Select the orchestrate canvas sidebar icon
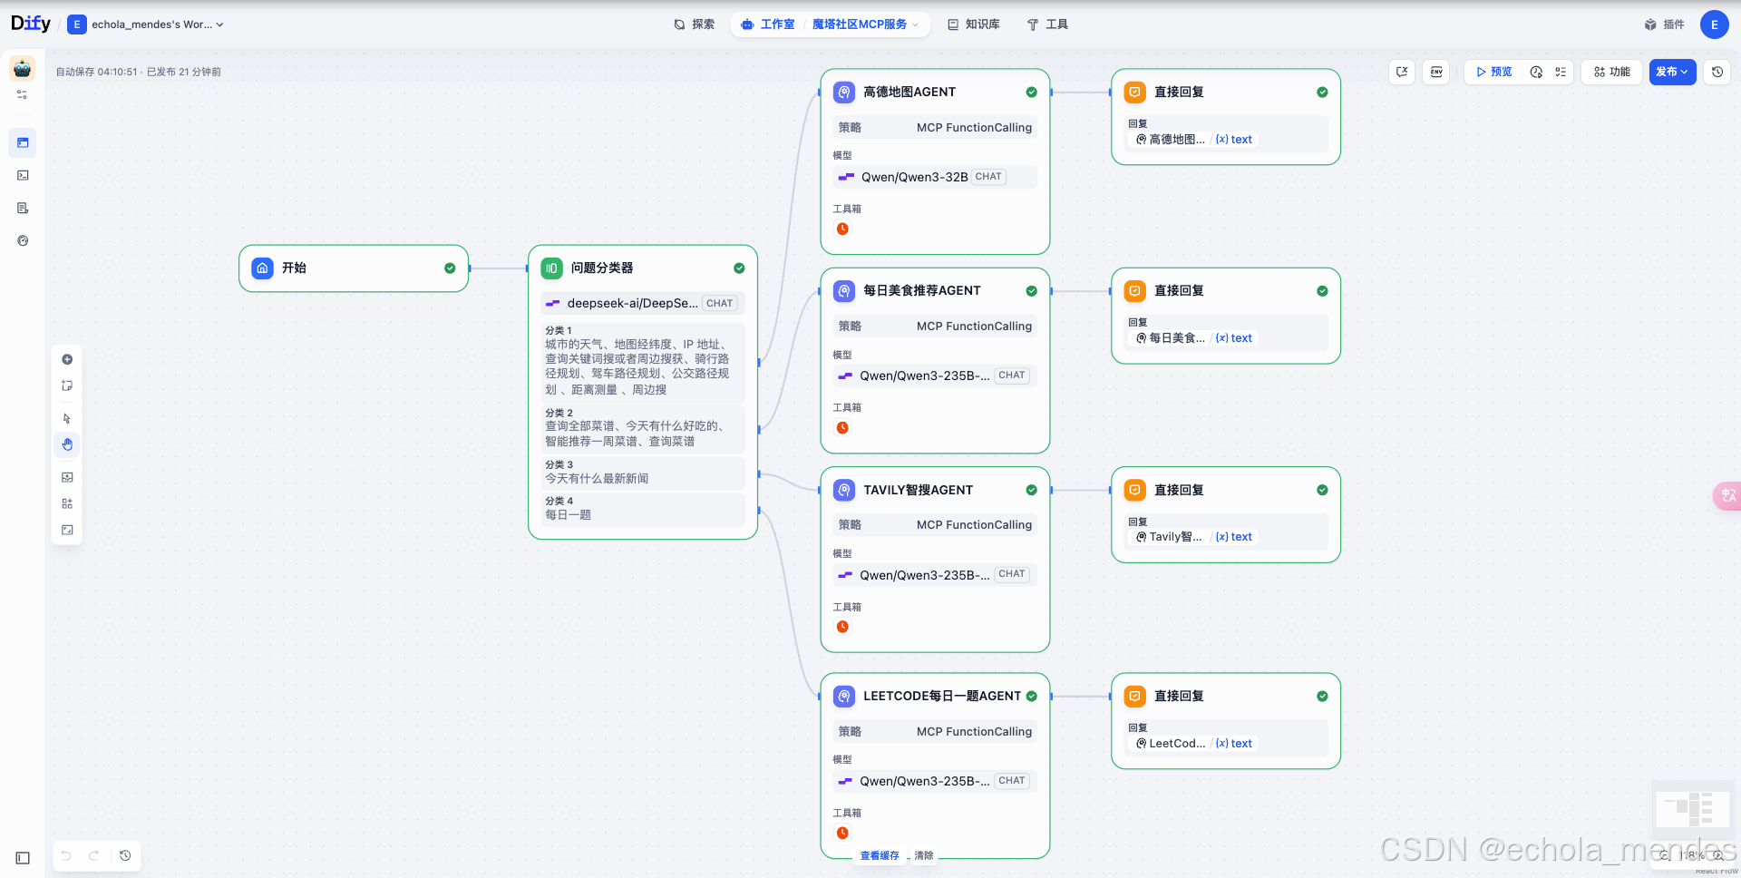The width and height of the screenshot is (1741, 878). point(23,142)
